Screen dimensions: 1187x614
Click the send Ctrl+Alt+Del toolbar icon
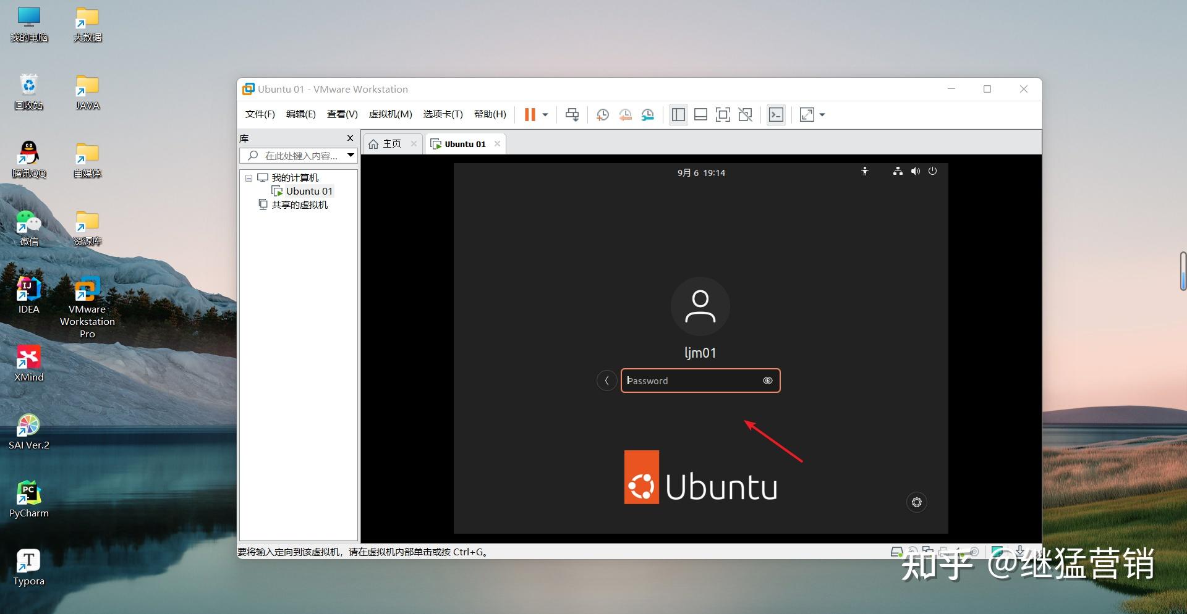click(572, 114)
